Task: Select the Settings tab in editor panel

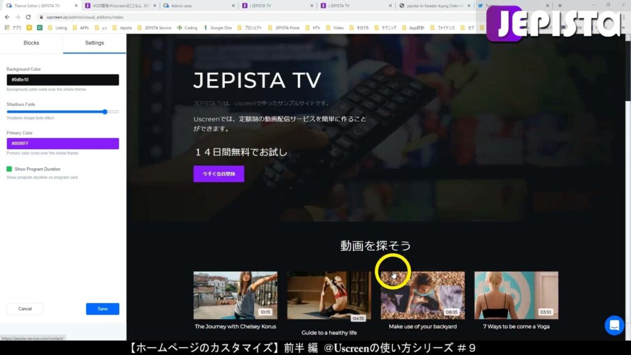Action: point(94,43)
